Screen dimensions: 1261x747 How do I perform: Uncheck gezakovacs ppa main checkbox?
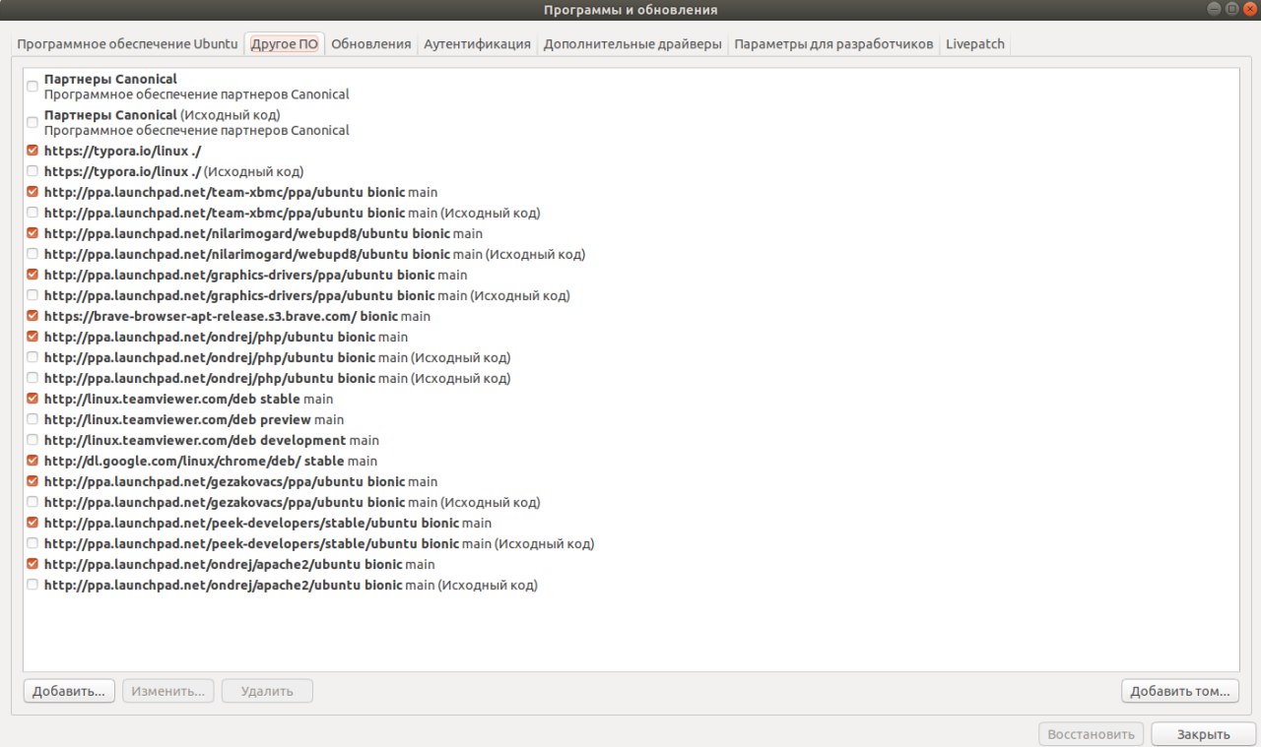pos(33,481)
